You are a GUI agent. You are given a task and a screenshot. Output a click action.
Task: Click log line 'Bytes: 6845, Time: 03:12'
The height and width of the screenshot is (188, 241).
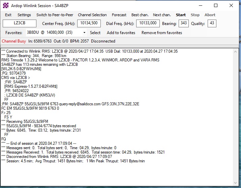pyautogui.click(x=41, y=130)
